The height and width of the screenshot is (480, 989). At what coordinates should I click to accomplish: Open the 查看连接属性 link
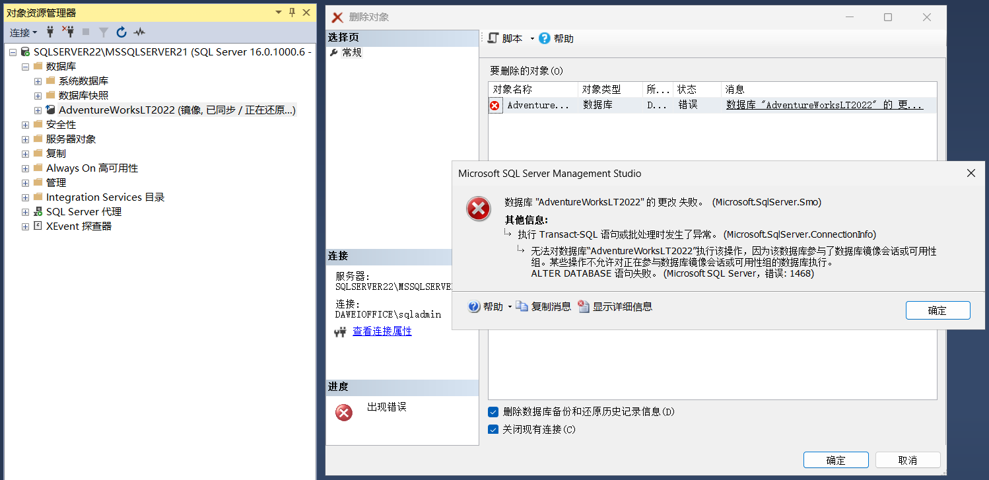click(382, 331)
